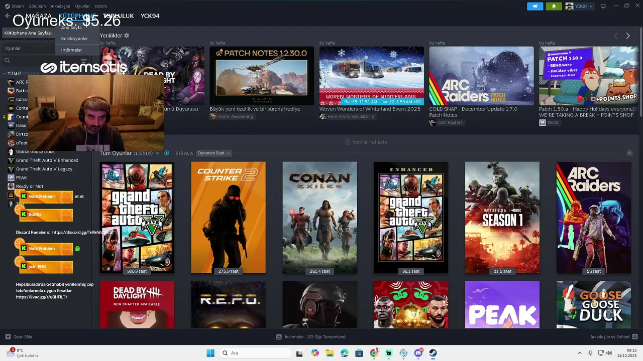The image size is (643, 361).
Task: Open the Counter-Strike 2 game cover
Action: tap(228, 218)
